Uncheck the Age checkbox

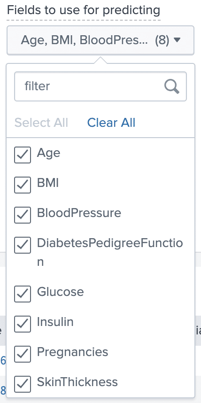tap(23, 155)
